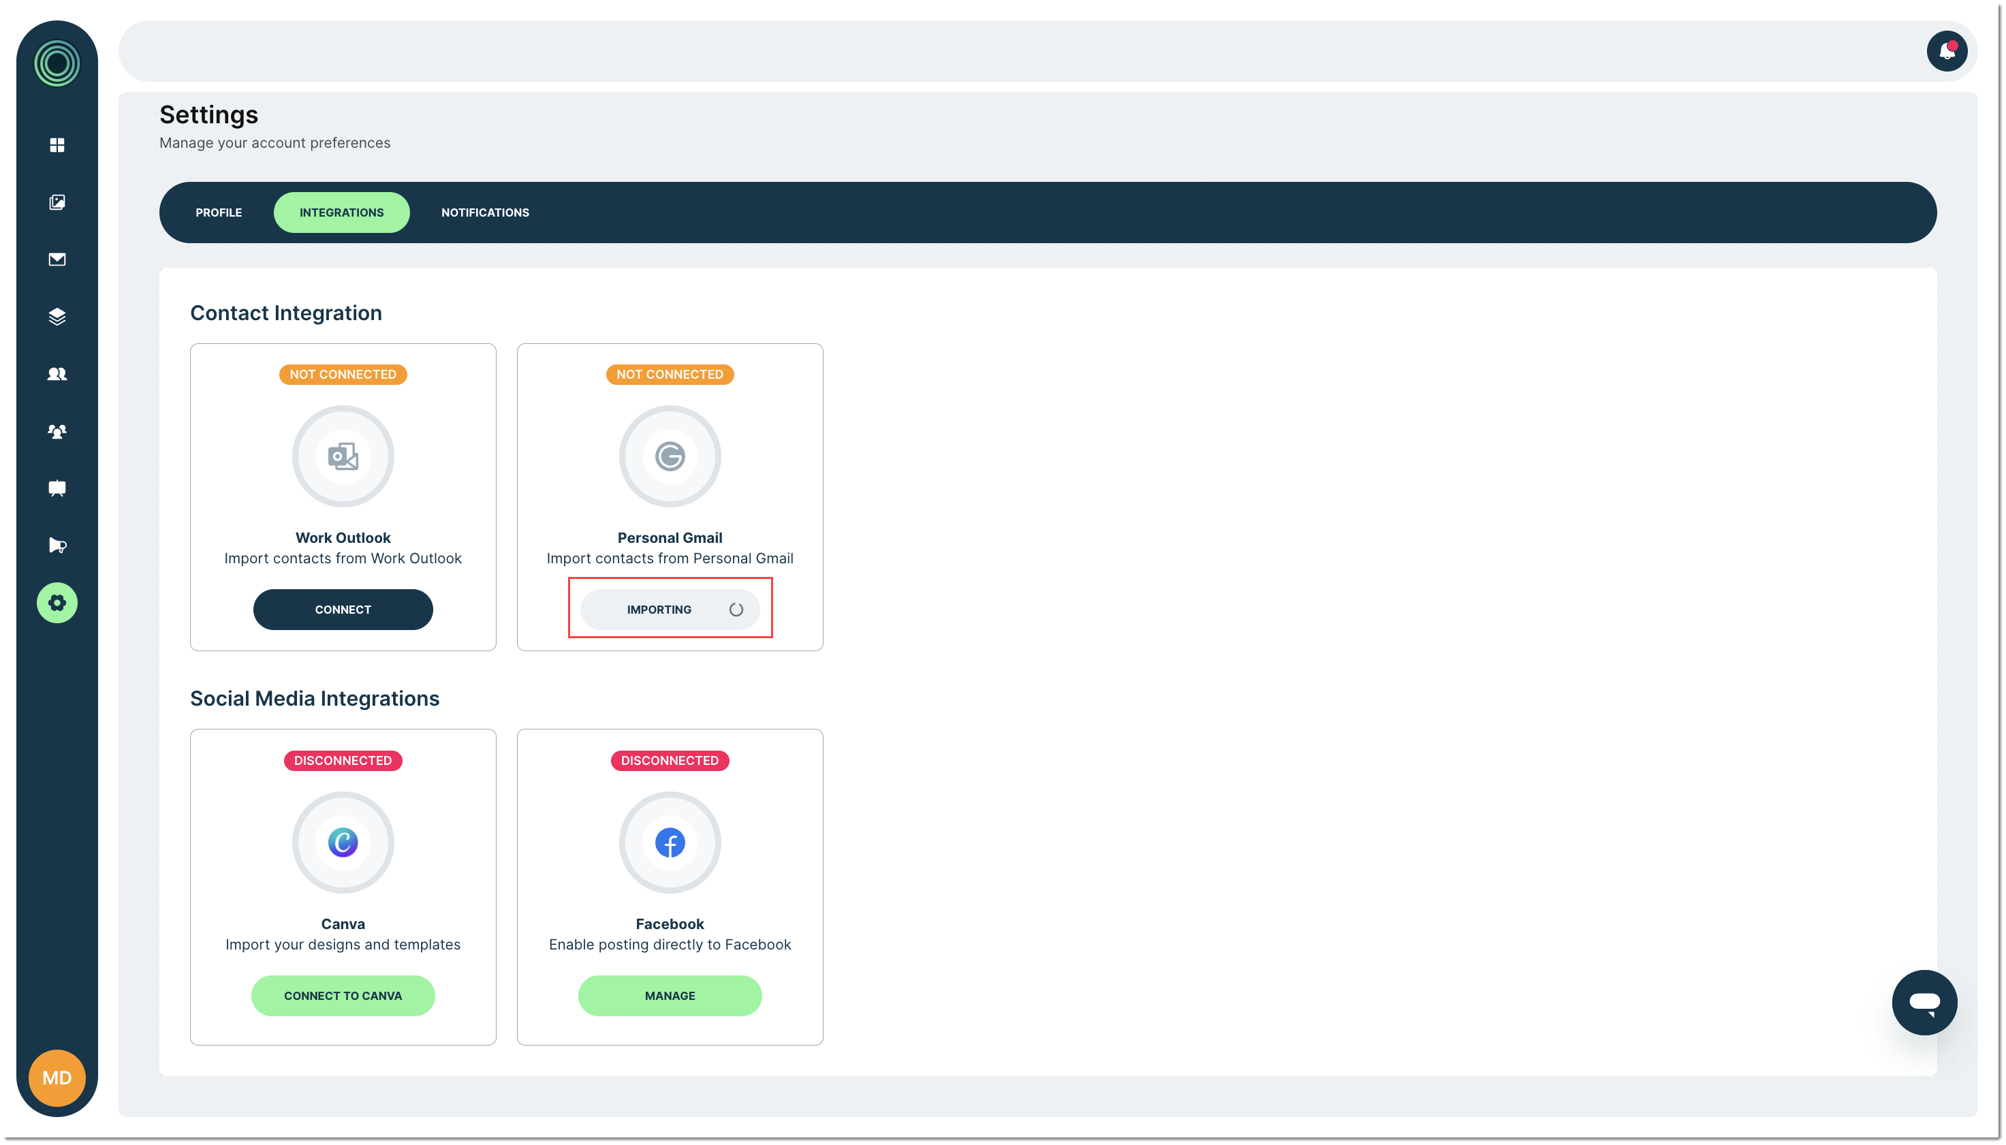
Task: Click the Importing button for Gmail
Action: (669, 610)
